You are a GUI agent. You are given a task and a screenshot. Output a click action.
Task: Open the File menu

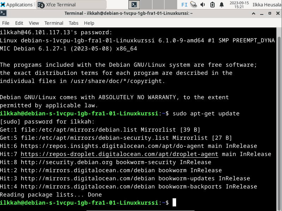(6, 23)
